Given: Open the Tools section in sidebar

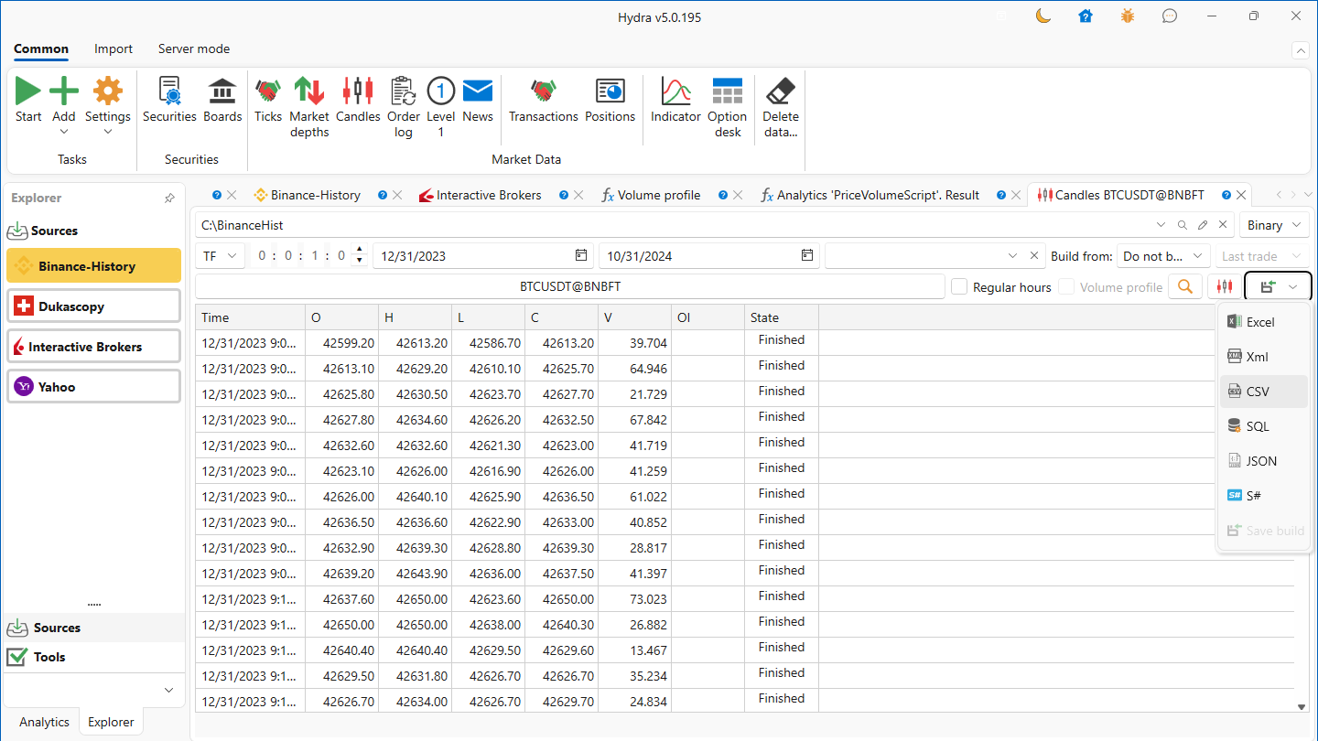Looking at the screenshot, I should 49,657.
